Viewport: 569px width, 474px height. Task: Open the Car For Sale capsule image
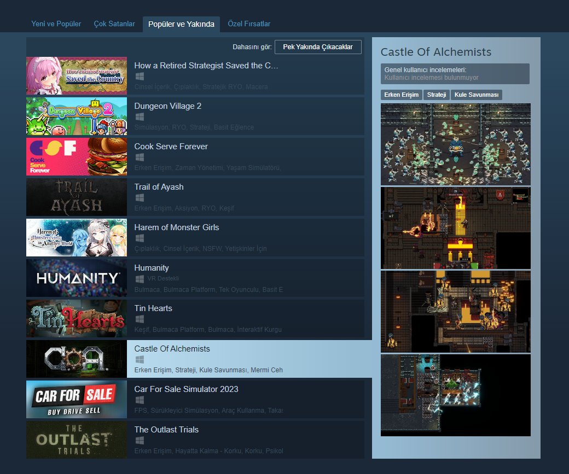coord(77,399)
